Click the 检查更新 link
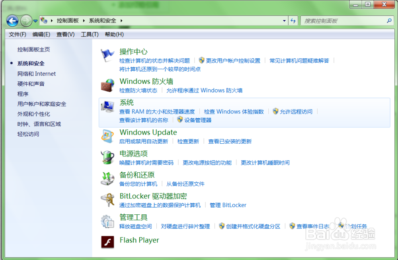This screenshot has width=398, height=260. [188, 141]
